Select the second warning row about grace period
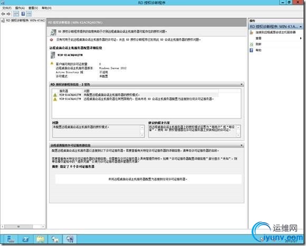This screenshot has width=306, height=246. coord(136,99)
